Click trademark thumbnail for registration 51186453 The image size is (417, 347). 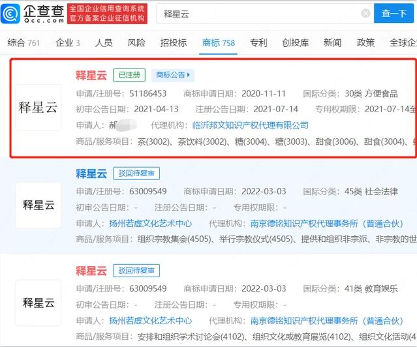point(38,108)
